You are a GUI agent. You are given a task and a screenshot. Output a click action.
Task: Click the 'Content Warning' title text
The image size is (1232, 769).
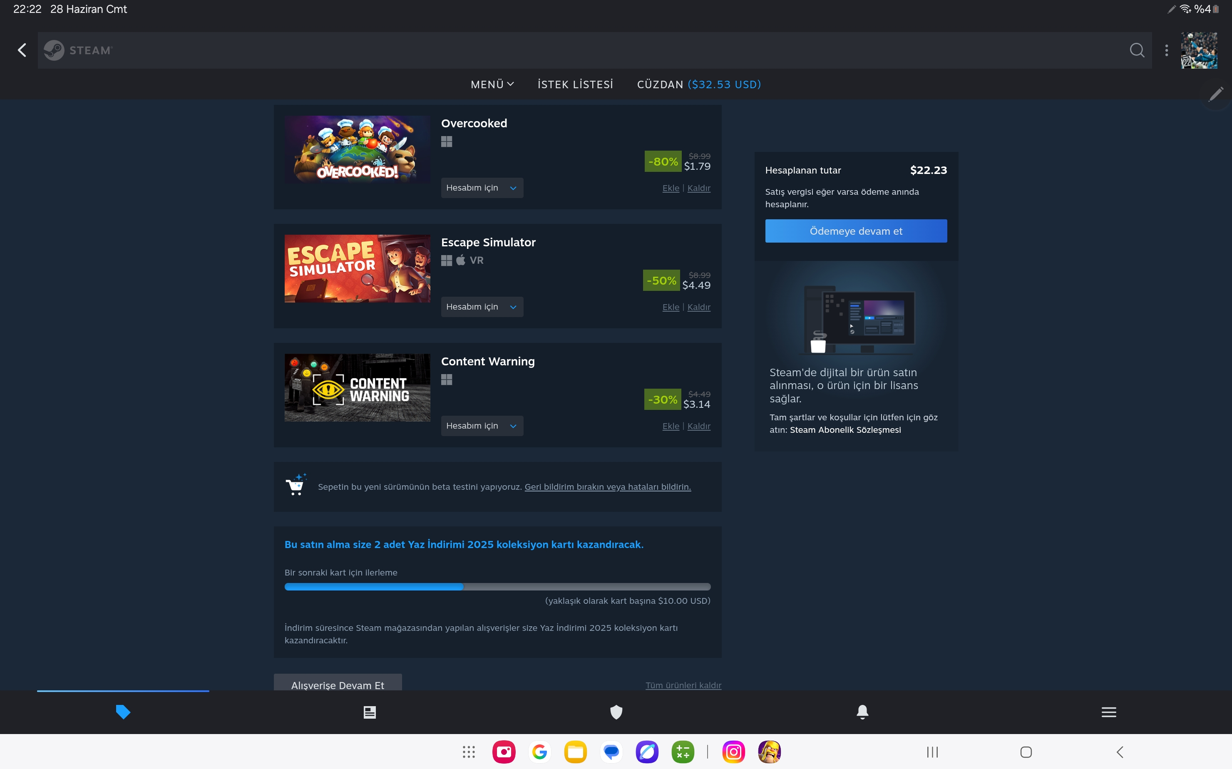[x=487, y=361]
